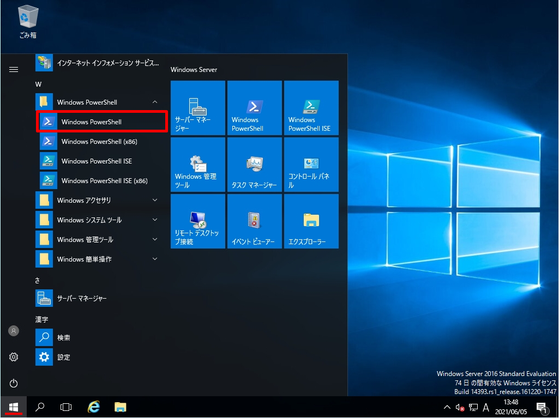This screenshot has height=418, width=559.
Task: Open File Explorer from the taskbar
Action: (121, 407)
